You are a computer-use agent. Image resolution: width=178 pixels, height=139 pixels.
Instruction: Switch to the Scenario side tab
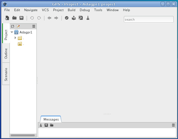[6, 74]
